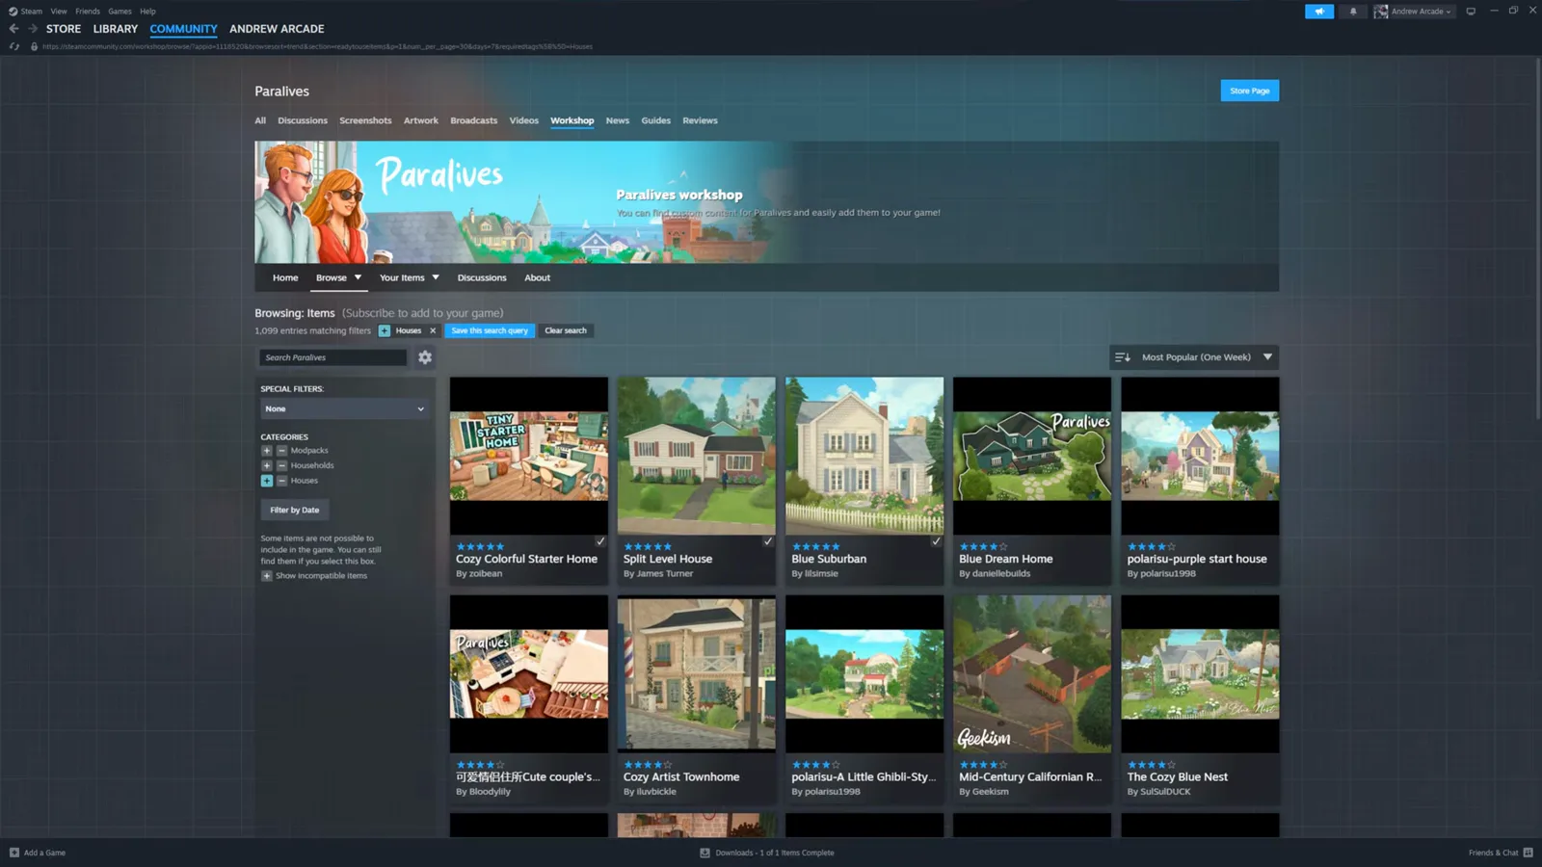The height and width of the screenshot is (867, 1542).
Task: Toggle the active Houses include plus button
Action: [x=267, y=481]
